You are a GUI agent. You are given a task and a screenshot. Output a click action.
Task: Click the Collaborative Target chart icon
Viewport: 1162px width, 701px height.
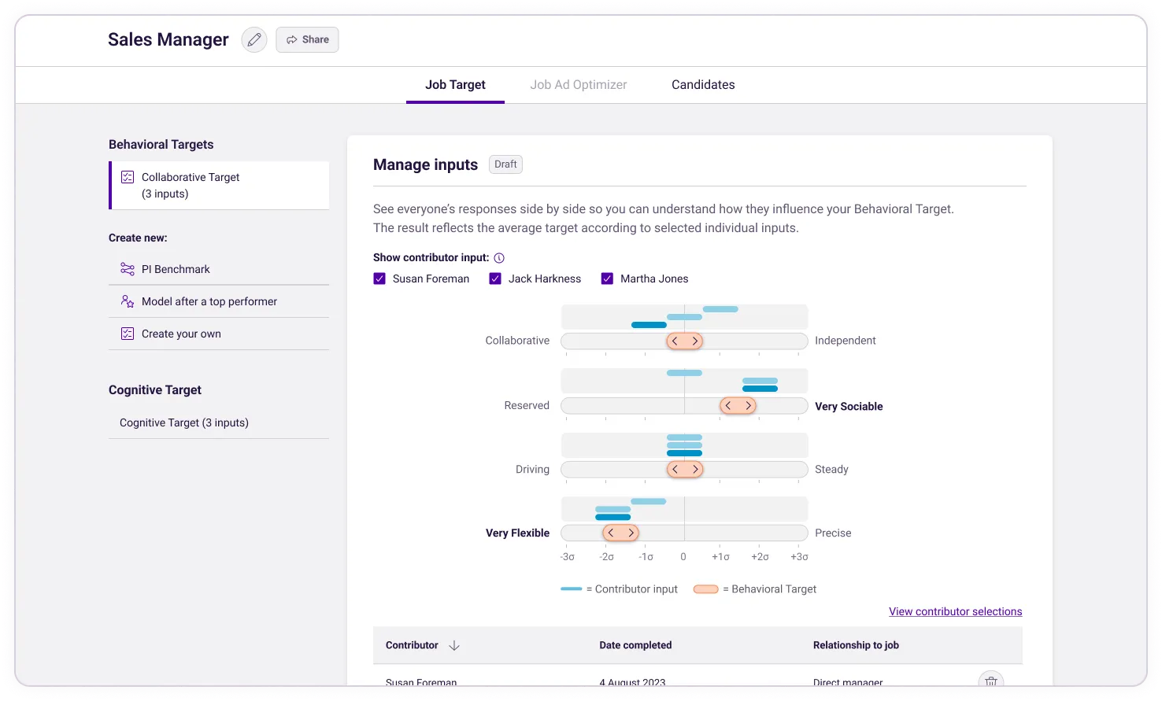(128, 177)
